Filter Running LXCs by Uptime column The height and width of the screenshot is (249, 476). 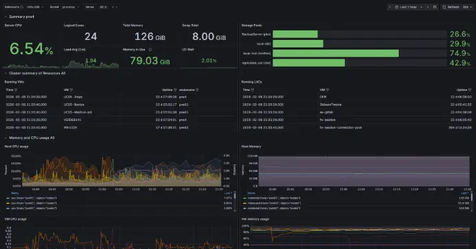[470, 90]
